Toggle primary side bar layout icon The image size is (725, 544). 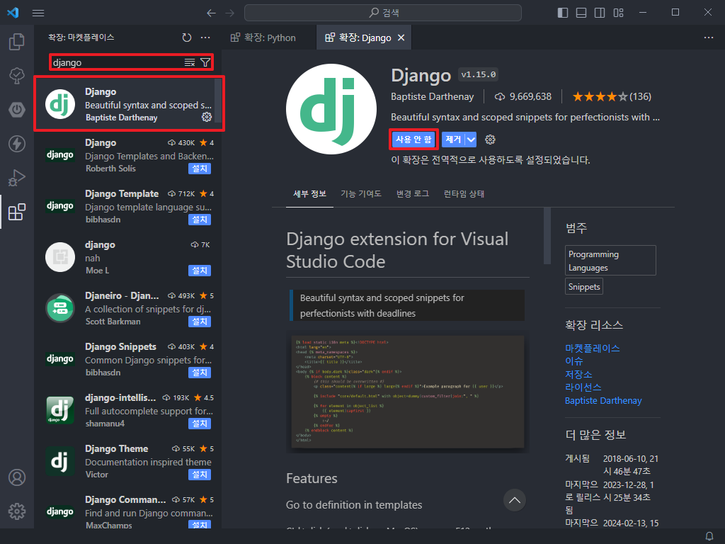pos(563,13)
